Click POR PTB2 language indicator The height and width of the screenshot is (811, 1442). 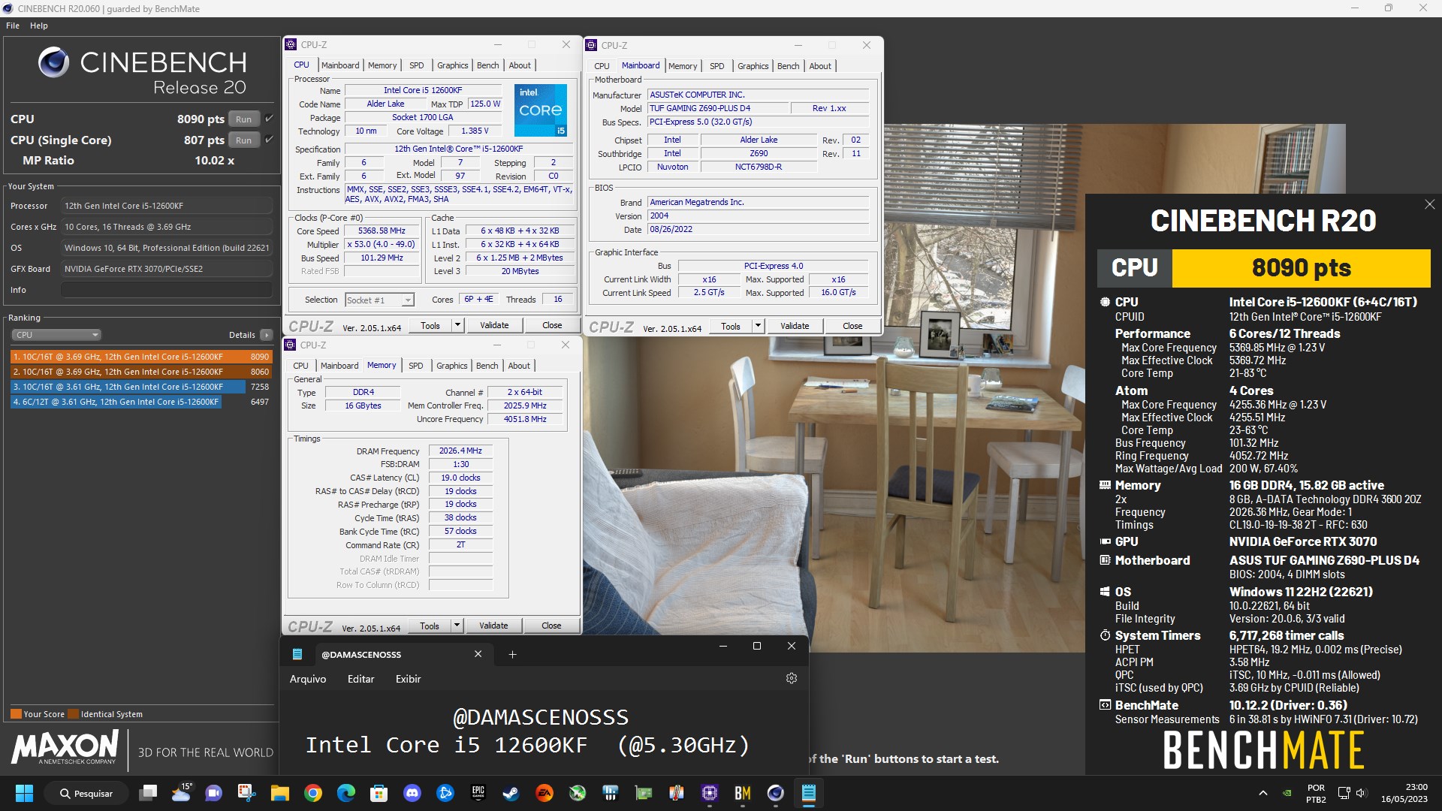pyautogui.click(x=1316, y=793)
